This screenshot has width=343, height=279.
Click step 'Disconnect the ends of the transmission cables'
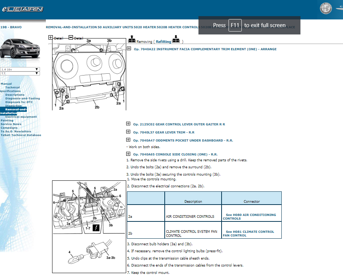tap(185, 265)
